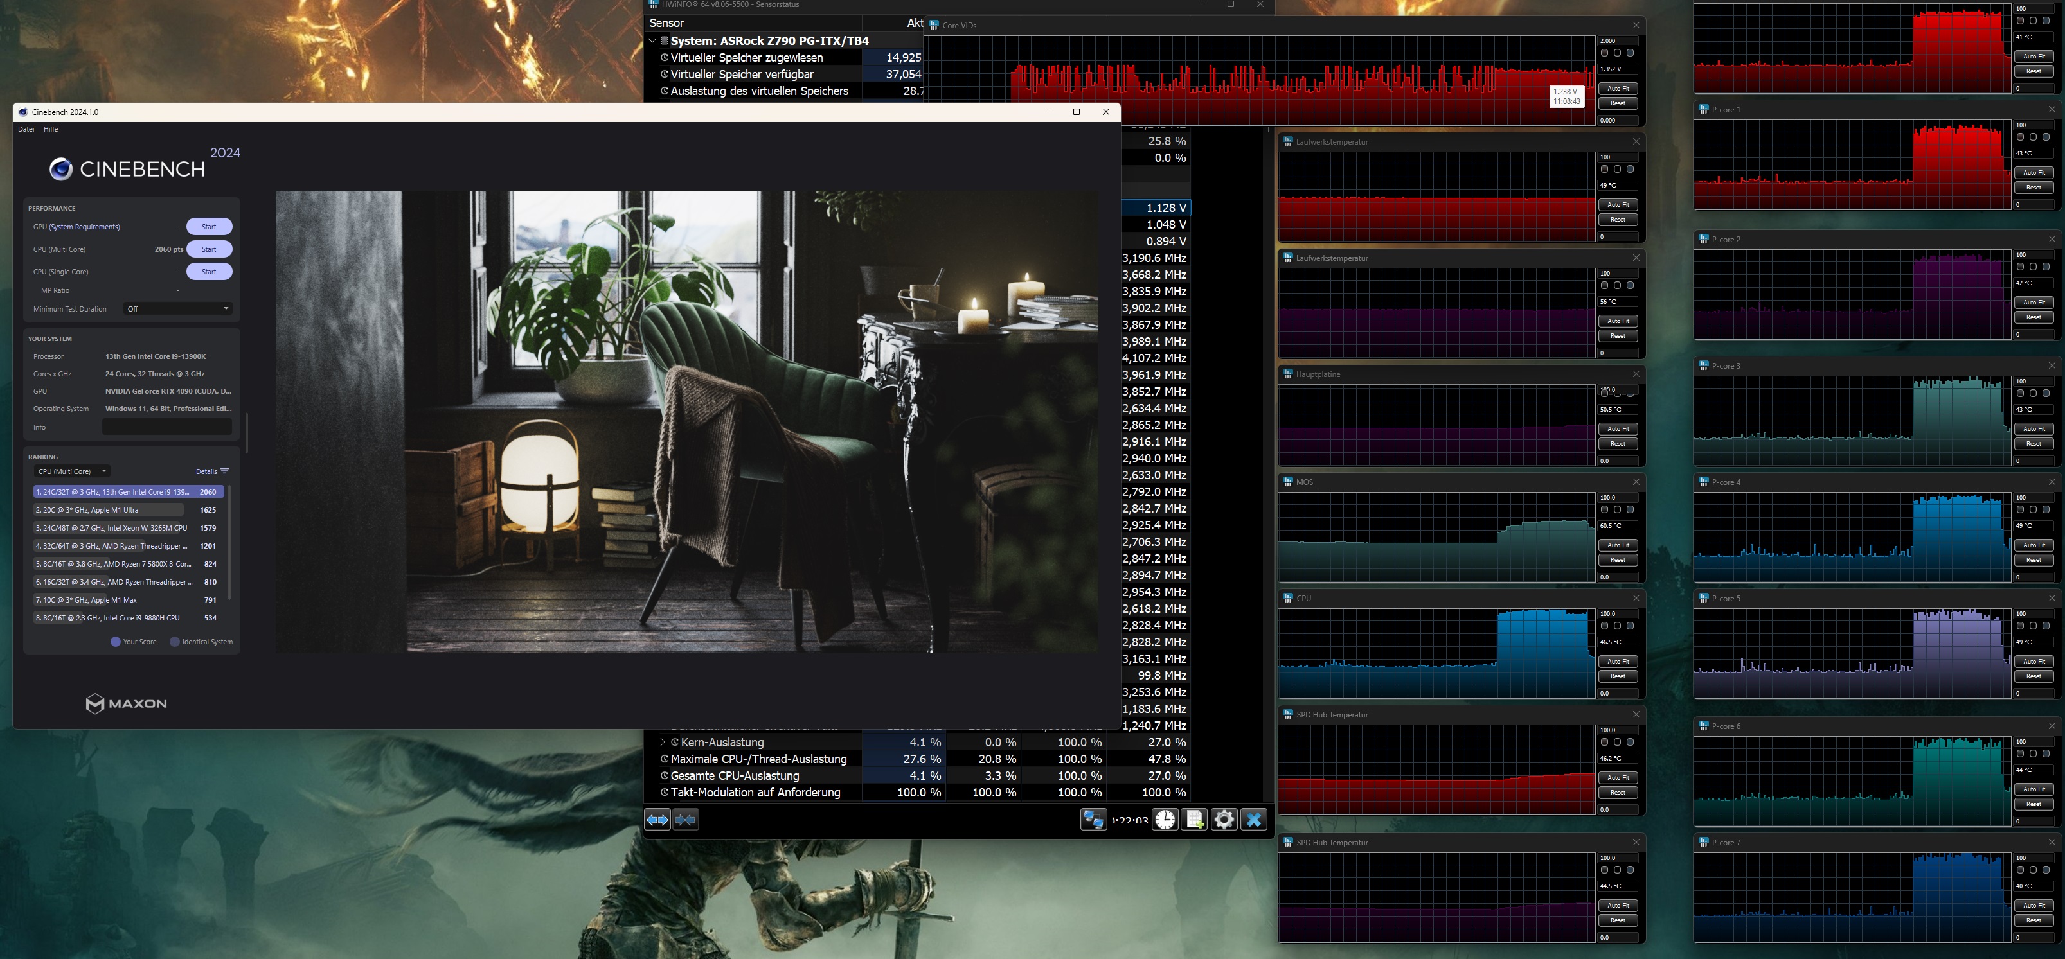Click the clock icon in the HWiNFO status bar

[1165, 820]
